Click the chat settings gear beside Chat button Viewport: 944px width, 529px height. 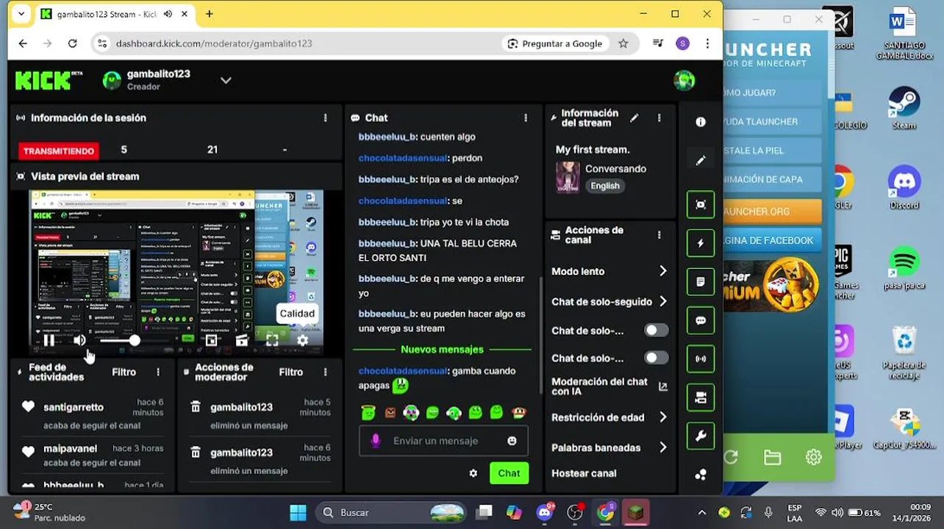(473, 473)
